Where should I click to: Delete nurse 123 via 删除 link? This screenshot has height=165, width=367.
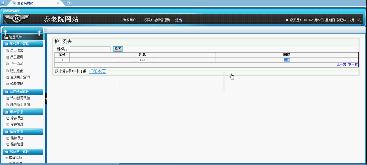pos(287,60)
